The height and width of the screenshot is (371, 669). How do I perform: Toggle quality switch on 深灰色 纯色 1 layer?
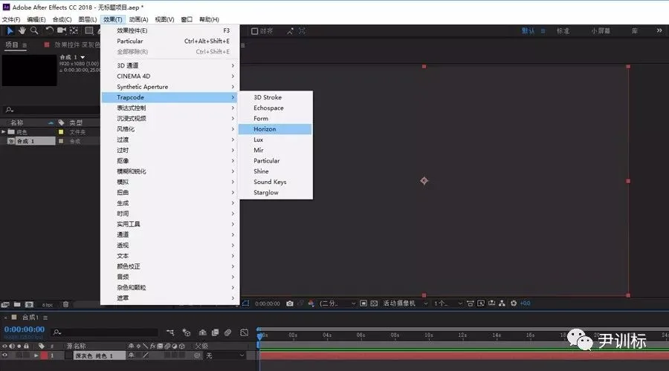tap(146, 355)
